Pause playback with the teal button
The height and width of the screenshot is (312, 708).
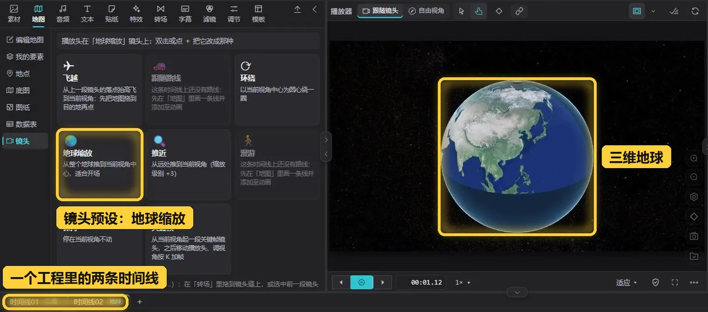[x=361, y=282]
